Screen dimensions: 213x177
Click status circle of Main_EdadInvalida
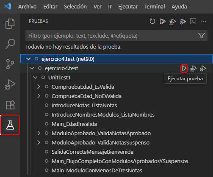47,124
